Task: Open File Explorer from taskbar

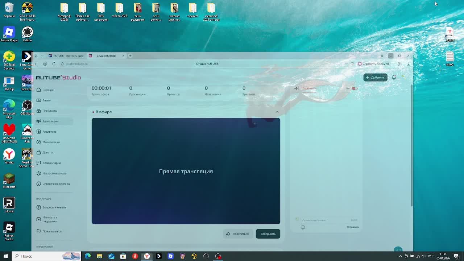Action: tap(99, 256)
